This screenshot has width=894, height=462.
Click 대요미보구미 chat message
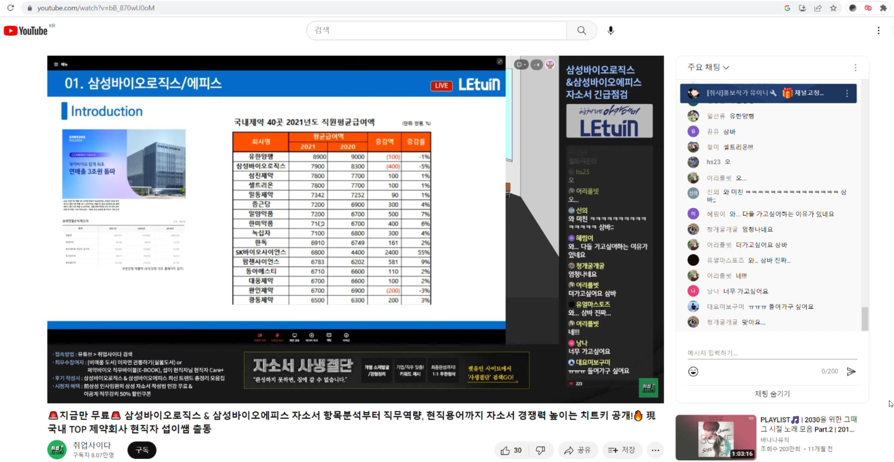coord(781,307)
